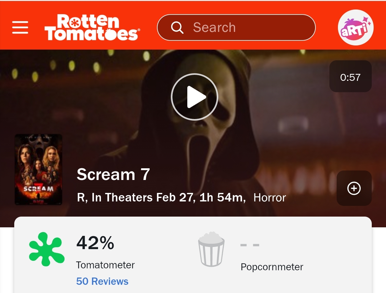The width and height of the screenshot is (386, 293).
Task: Click the Popcornmeter label text
Action: point(272,267)
